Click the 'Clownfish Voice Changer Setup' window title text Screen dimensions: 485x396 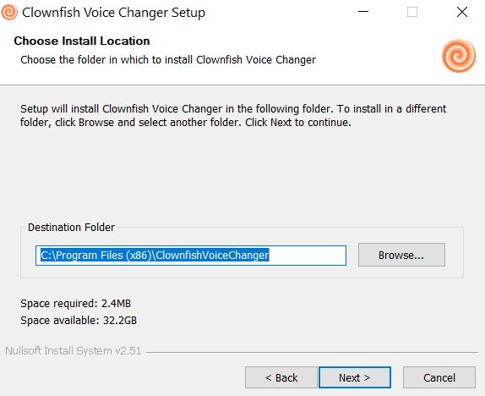(113, 13)
